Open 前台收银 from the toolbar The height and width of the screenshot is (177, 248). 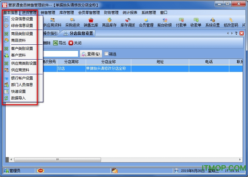point(164,22)
